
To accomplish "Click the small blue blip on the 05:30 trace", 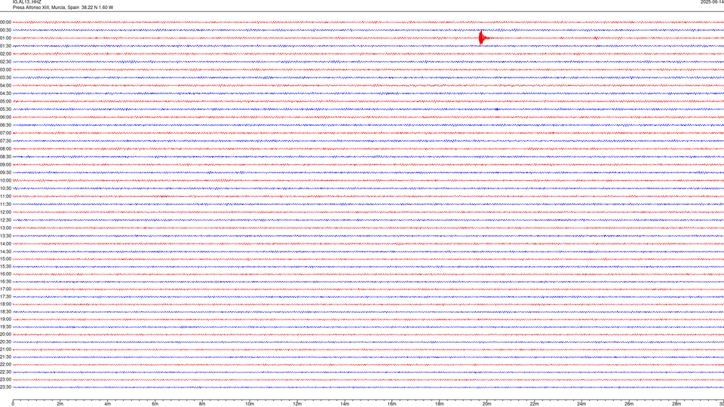I will pos(497,109).
